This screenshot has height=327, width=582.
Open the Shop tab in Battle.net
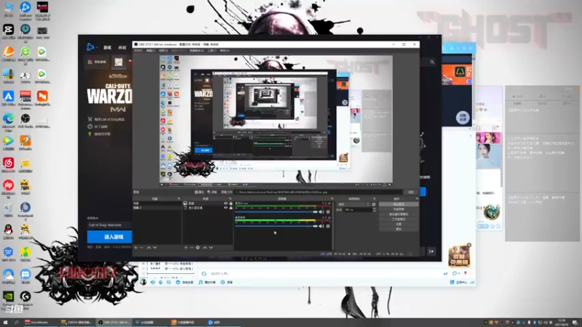122,47
